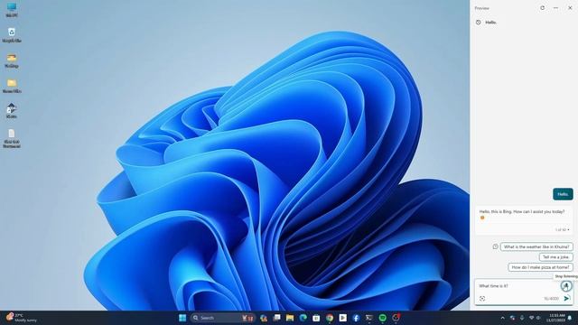Screen dimensions: 578x325
Task: Select the text document desktop icon
Action: click(12, 138)
